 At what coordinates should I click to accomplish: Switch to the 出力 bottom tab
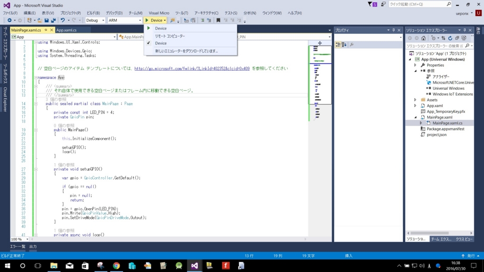point(33,246)
